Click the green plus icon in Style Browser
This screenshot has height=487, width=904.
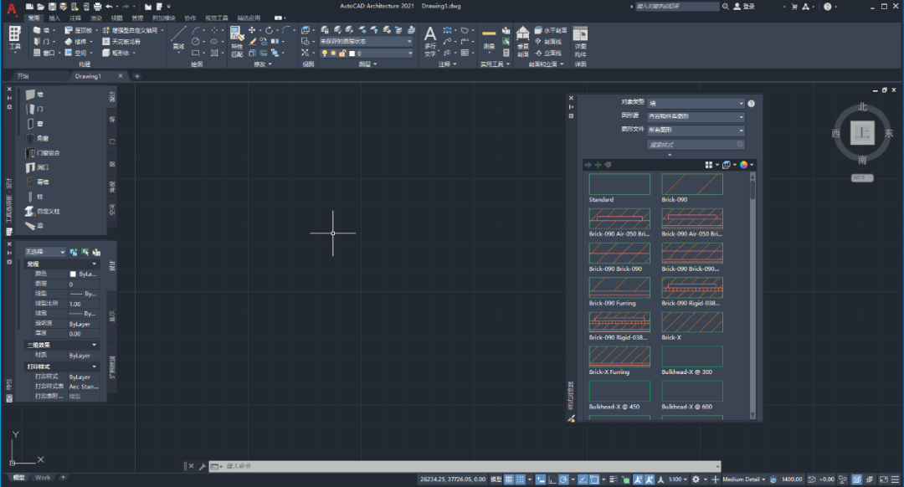tap(598, 165)
